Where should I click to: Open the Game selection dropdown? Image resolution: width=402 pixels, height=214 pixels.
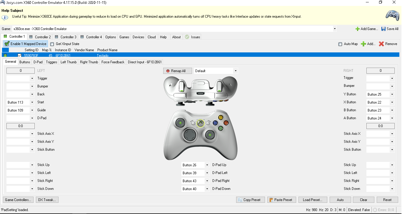[x=335, y=29]
